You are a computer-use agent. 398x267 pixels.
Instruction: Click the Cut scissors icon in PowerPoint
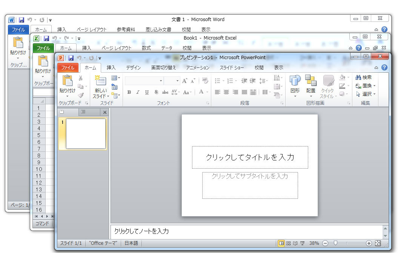(x=81, y=78)
